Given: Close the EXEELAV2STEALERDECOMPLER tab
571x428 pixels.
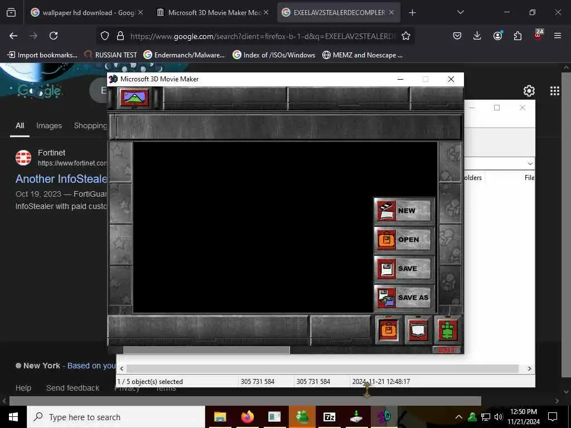Looking at the screenshot, I should [391, 12].
